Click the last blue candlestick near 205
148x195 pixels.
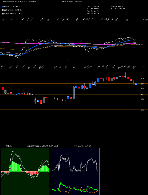click(x=136, y=83)
